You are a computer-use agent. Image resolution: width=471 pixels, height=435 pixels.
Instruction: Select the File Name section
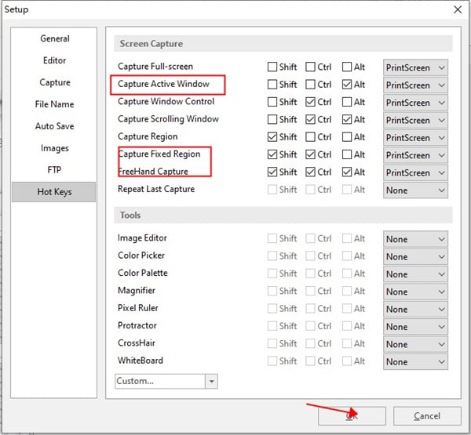(54, 104)
